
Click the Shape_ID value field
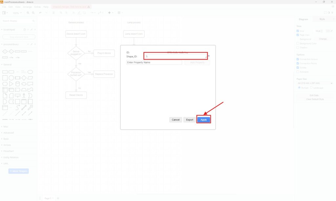tap(176, 56)
